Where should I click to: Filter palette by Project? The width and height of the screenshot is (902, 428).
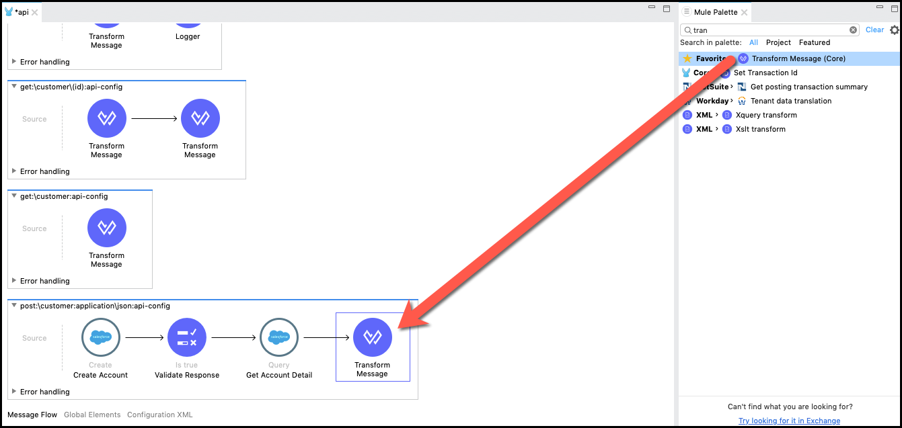point(779,42)
